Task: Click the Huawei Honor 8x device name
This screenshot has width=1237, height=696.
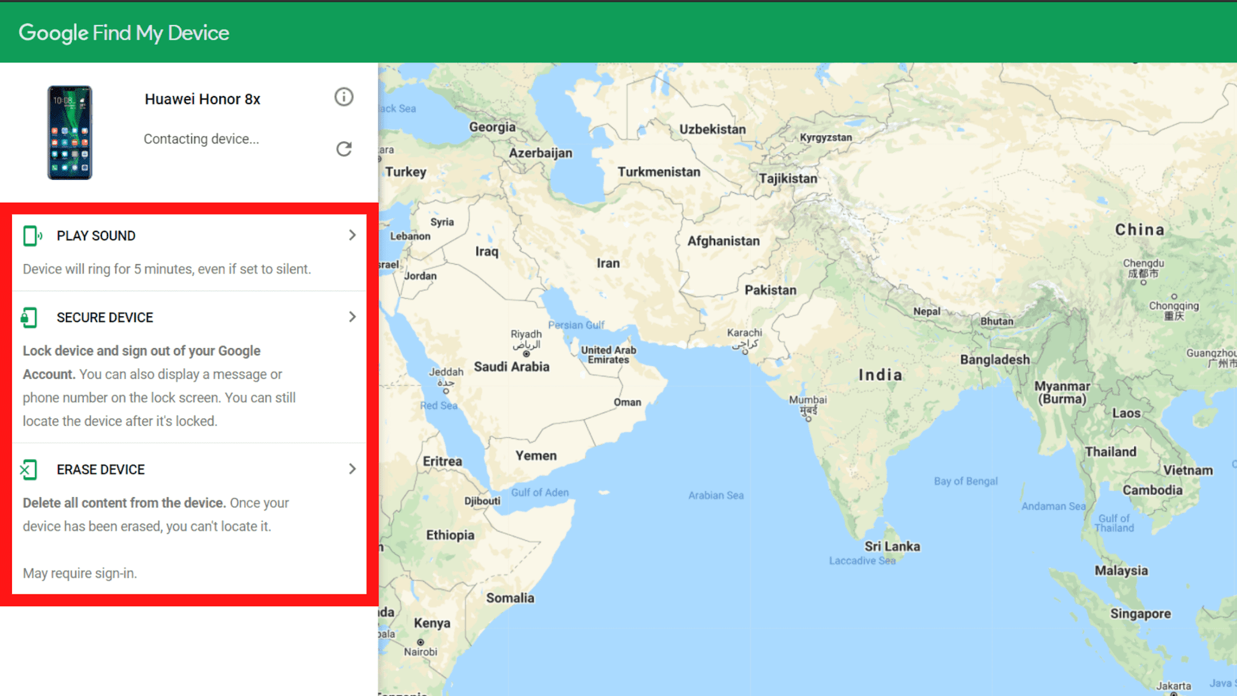Action: (202, 99)
